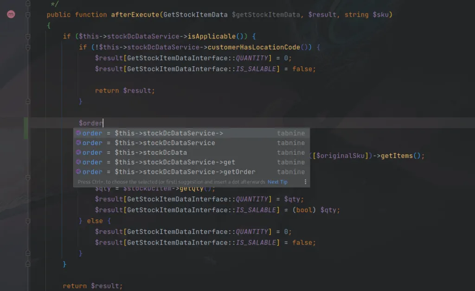Collapse the docblock comment at the file top
Viewport: 475px width, 291px height.
[28, 4]
